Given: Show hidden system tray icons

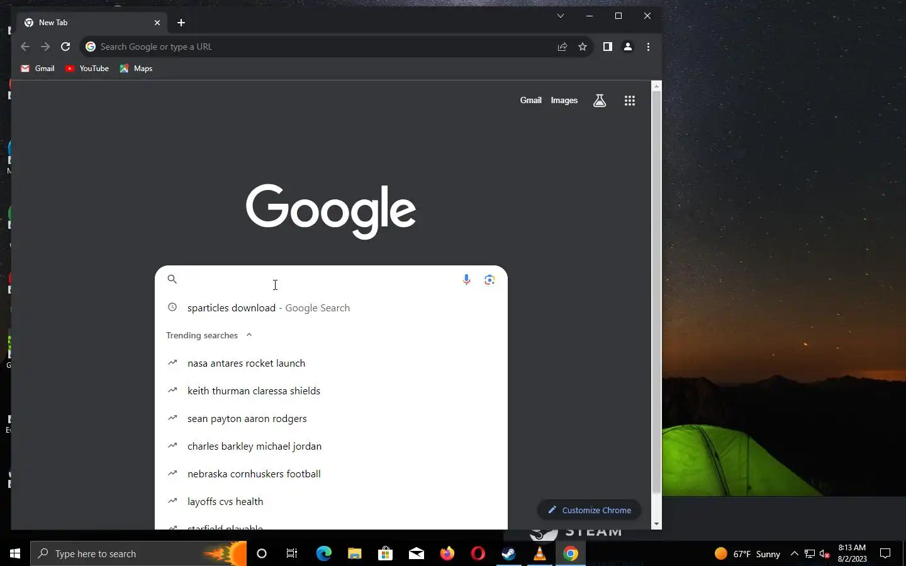Looking at the screenshot, I should coord(794,554).
